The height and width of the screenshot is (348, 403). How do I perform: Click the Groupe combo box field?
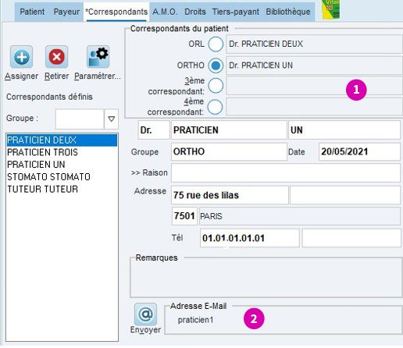[x=80, y=119]
